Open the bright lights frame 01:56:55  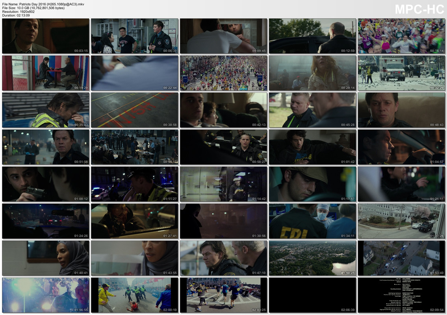46,295
